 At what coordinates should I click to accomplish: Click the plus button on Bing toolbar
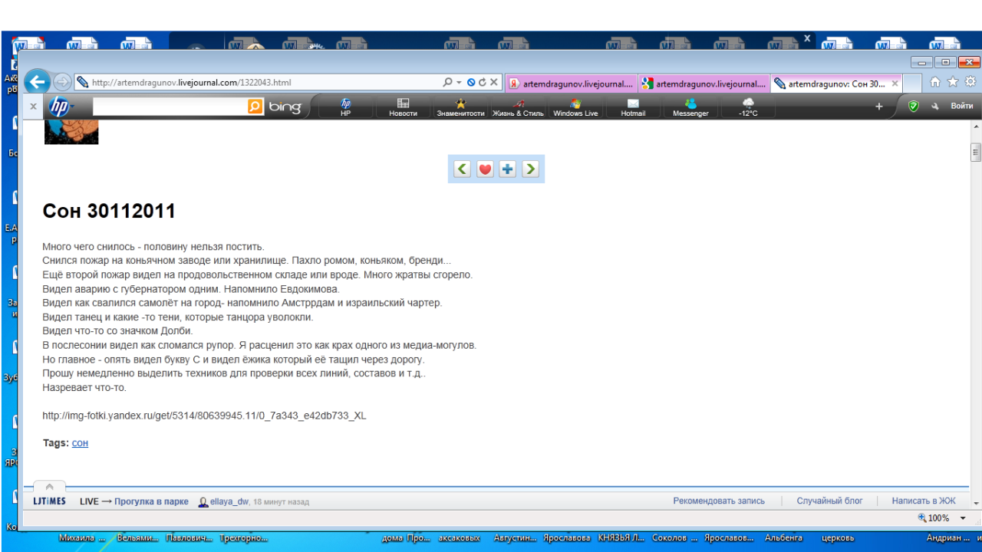pyautogui.click(x=879, y=107)
